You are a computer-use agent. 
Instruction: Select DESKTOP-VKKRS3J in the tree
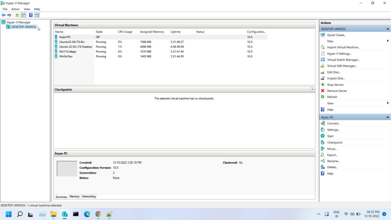[24, 27]
